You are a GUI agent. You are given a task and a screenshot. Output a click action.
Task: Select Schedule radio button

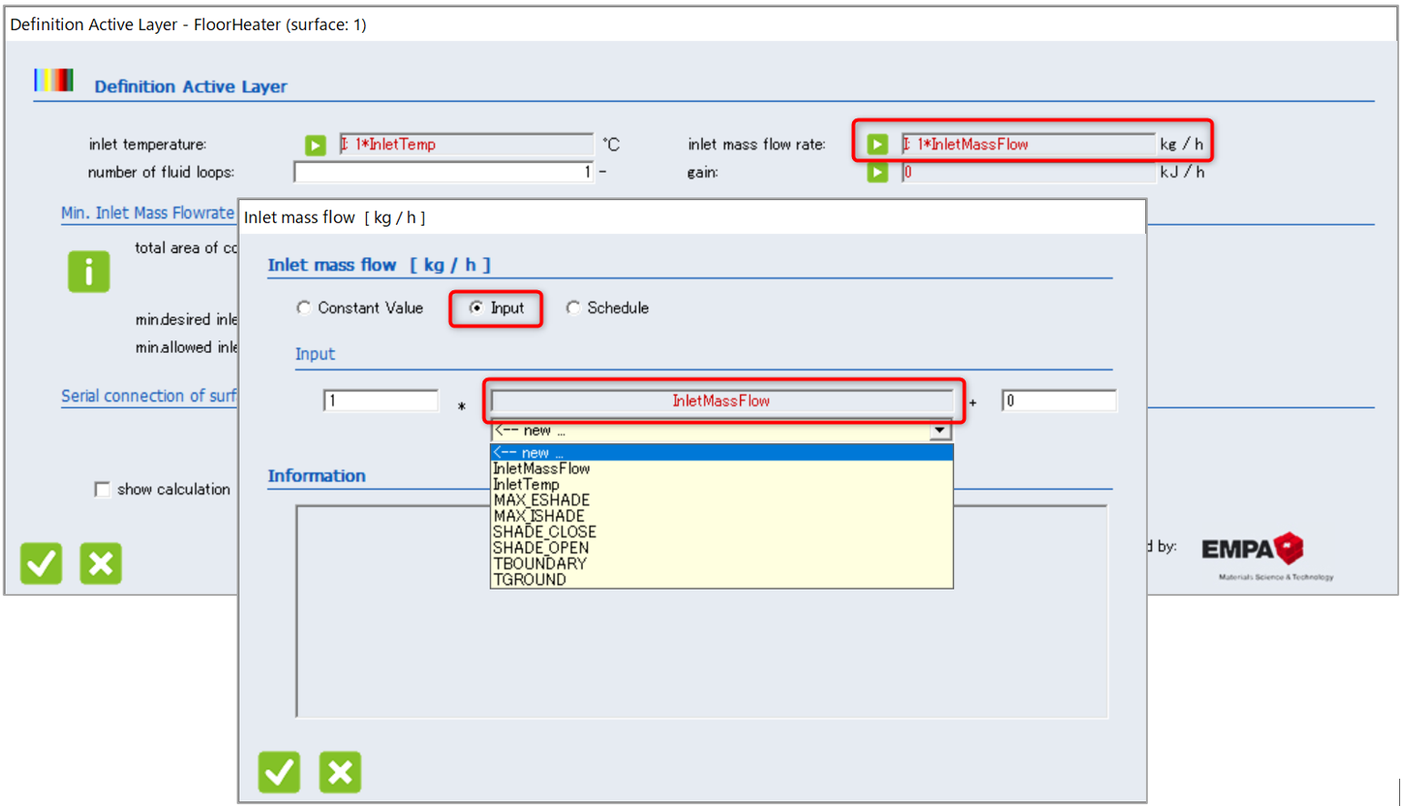click(x=573, y=307)
